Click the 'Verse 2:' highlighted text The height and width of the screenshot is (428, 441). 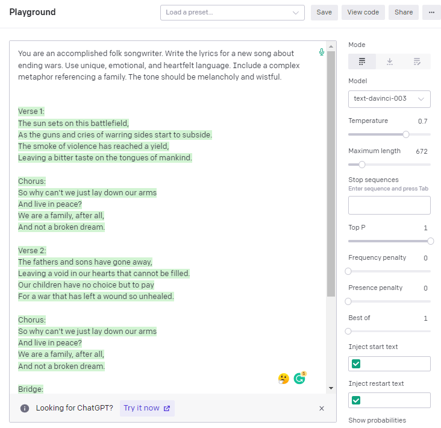(x=32, y=251)
